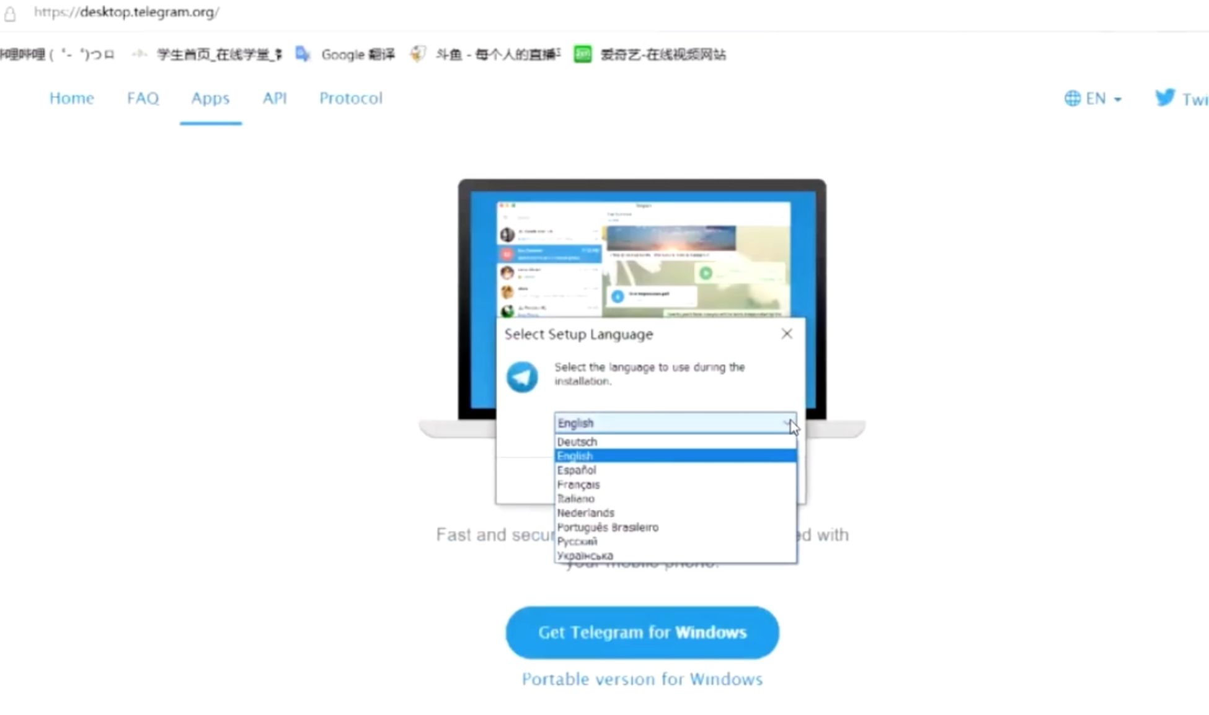This screenshot has height=715, width=1209.
Task: Navigate to the Apps tab
Action: pos(210,98)
